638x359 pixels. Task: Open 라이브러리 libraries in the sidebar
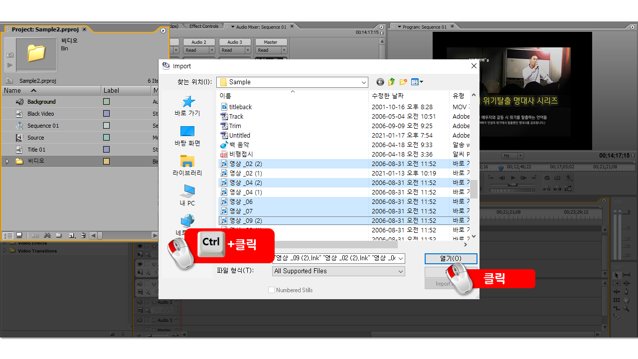(187, 166)
